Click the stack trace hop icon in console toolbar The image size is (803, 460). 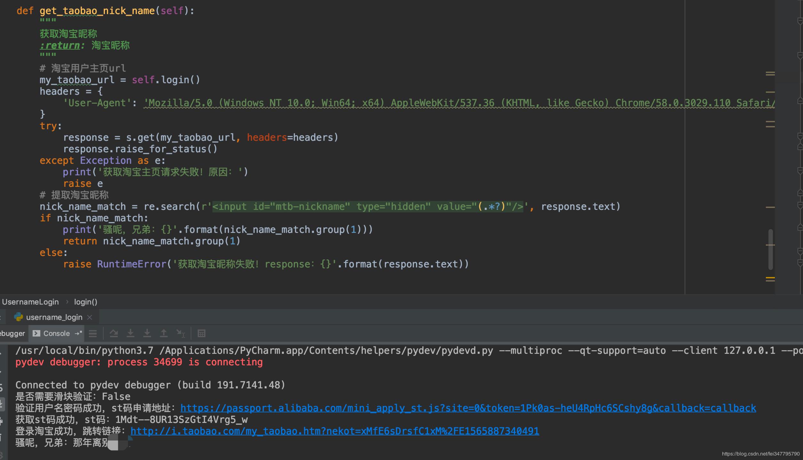pos(181,333)
